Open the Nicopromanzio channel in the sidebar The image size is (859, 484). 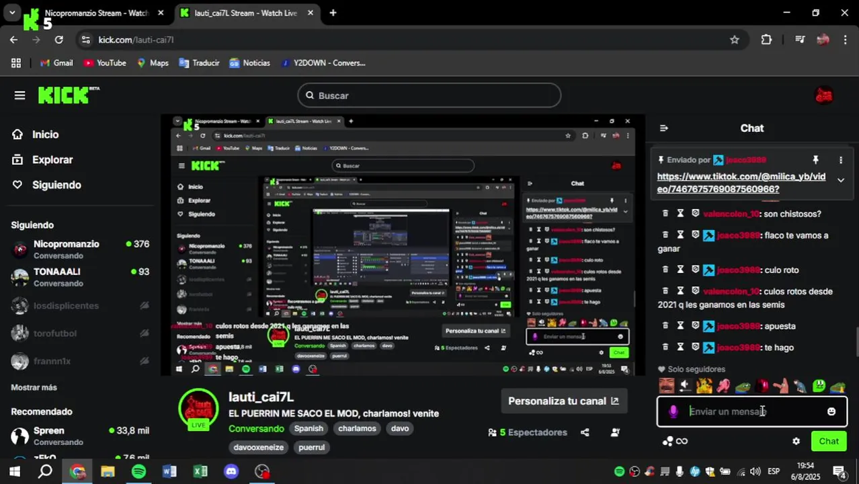coord(80,249)
